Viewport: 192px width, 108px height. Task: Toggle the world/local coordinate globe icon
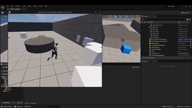tap(110, 17)
